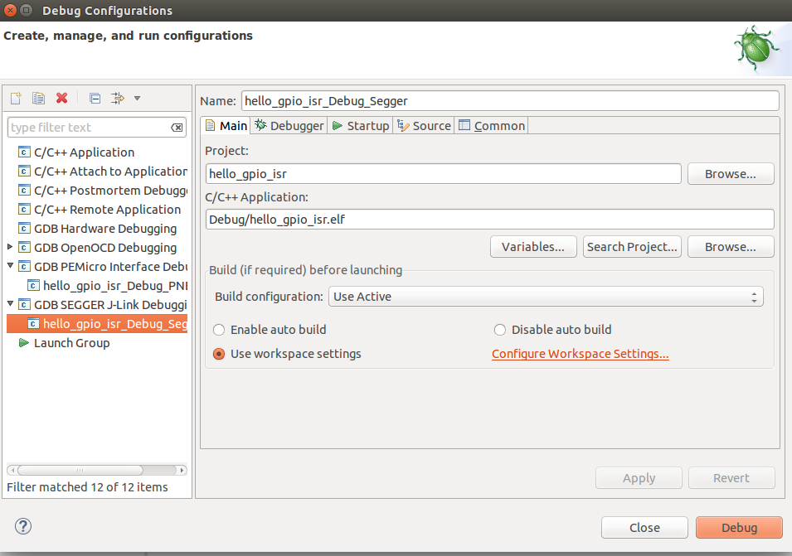Expand the GDB OpenOCD Debugging node

tap(10, 247)
